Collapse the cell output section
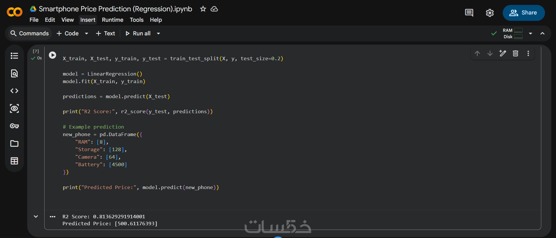Image resolution: width=556 pixels, height=238 pixels. [x=36, y=217]
